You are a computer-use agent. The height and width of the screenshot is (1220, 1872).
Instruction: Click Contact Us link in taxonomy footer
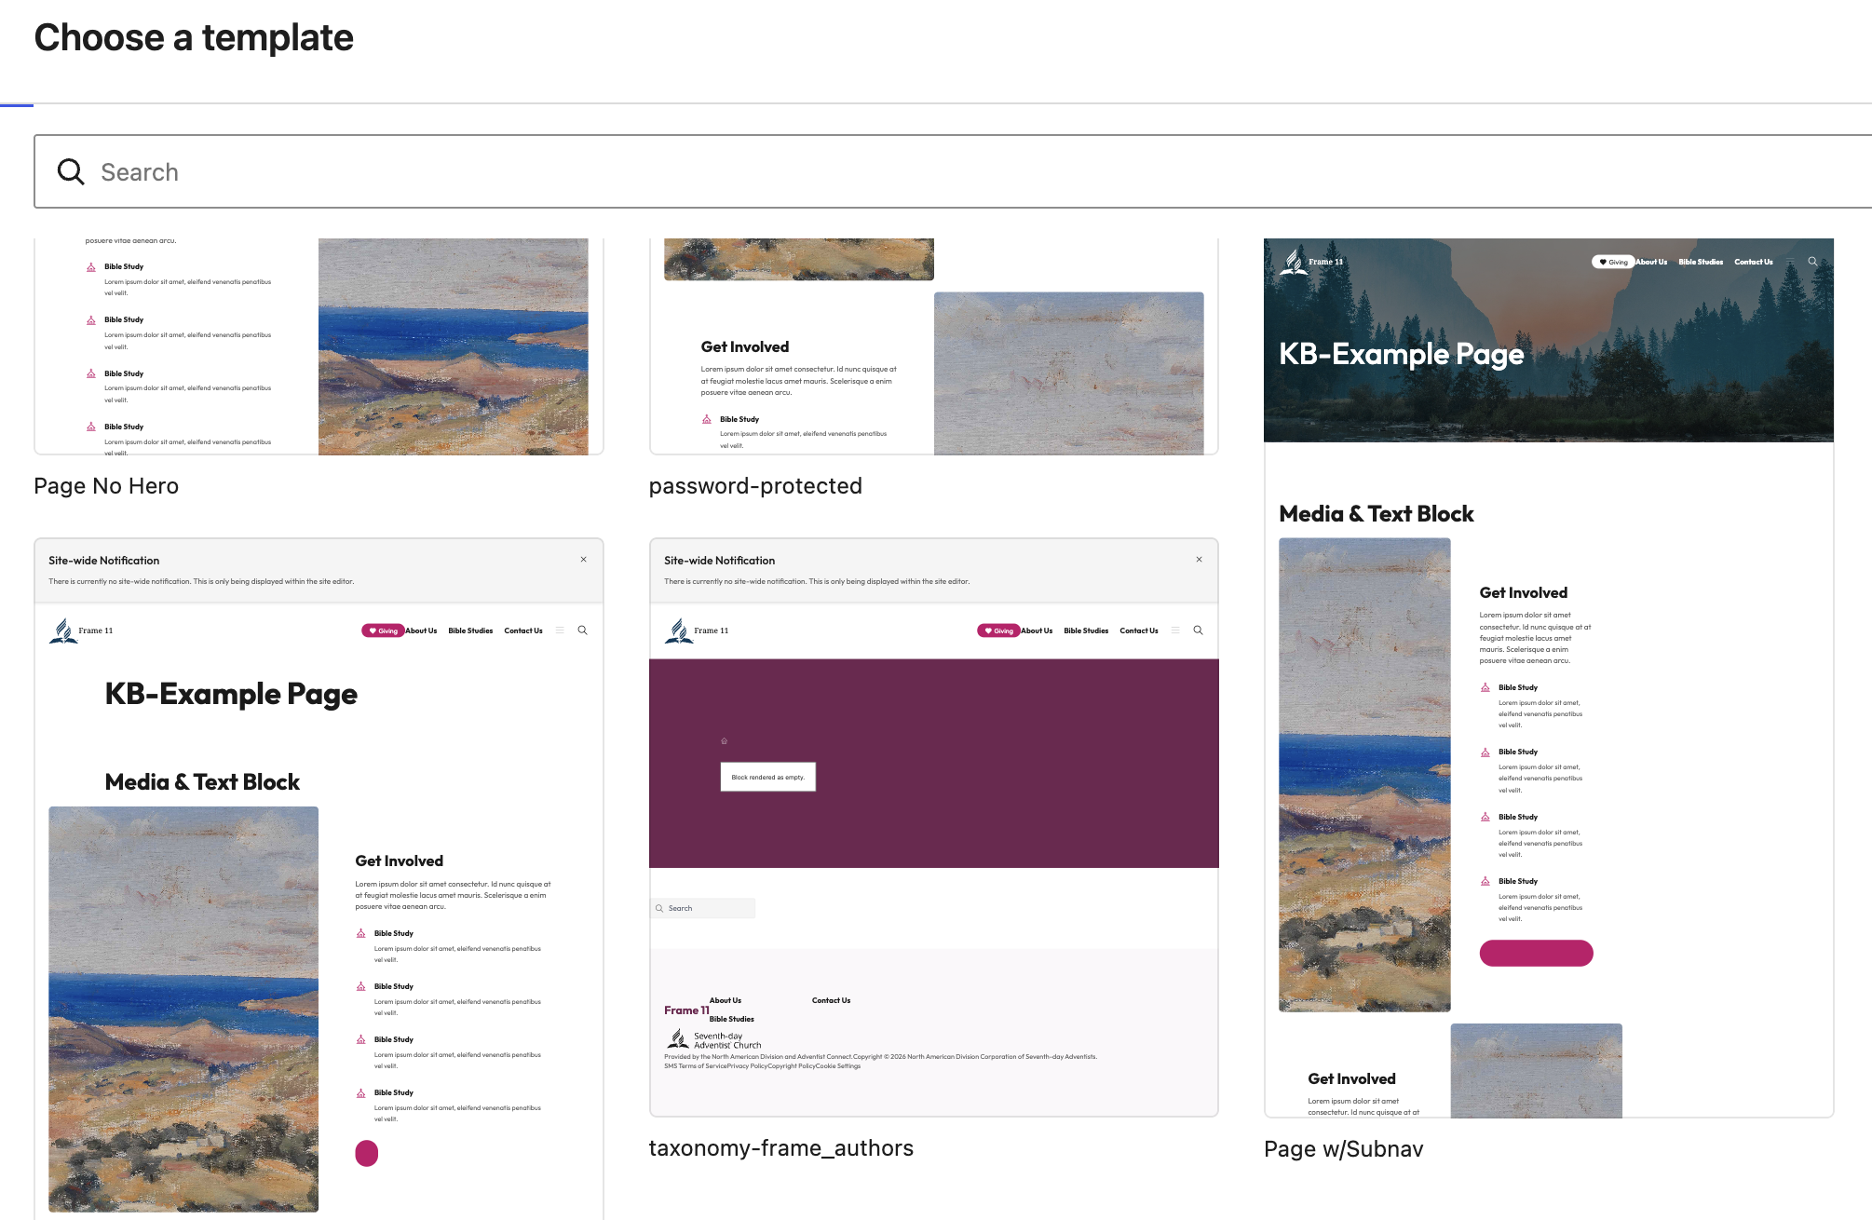coord(831,1000)
